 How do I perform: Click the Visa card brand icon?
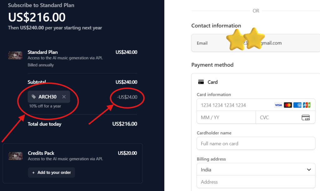tap(278, 105)
